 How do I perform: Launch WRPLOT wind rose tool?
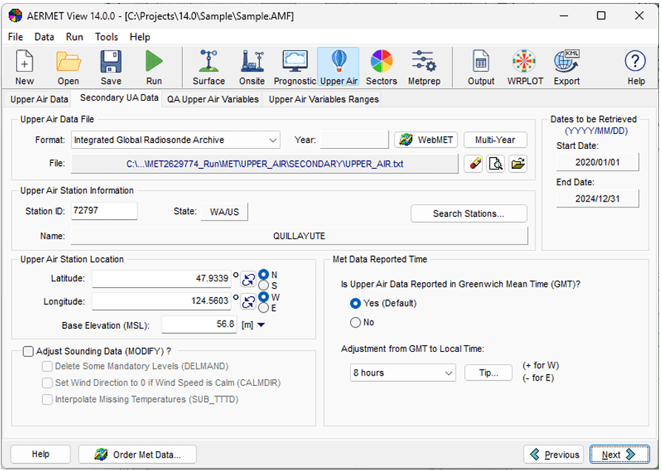525,67
